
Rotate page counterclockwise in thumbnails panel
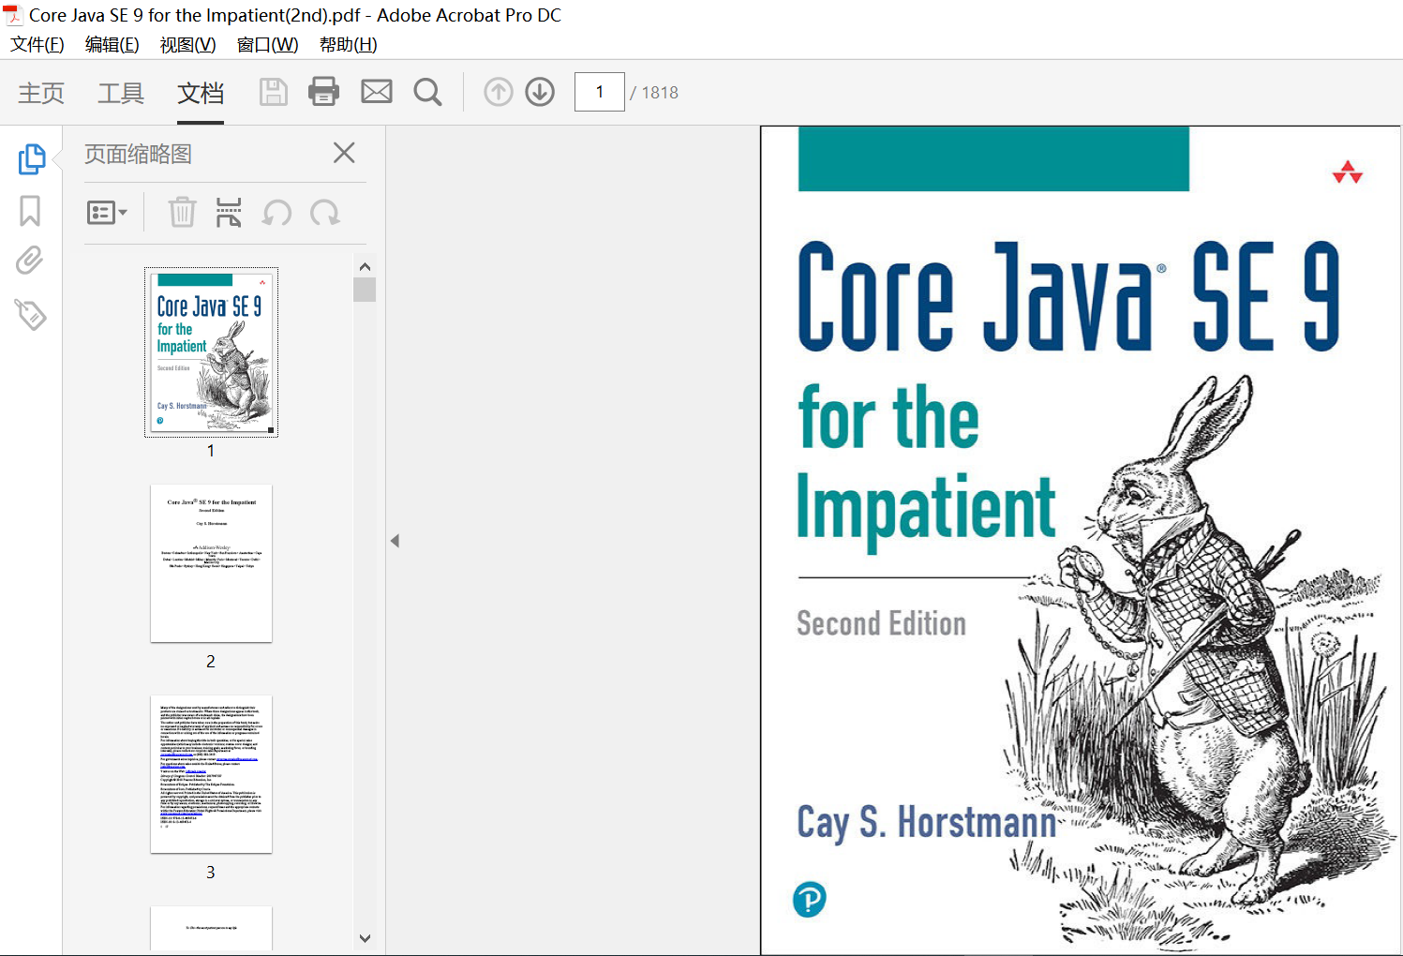coord(276,213)
